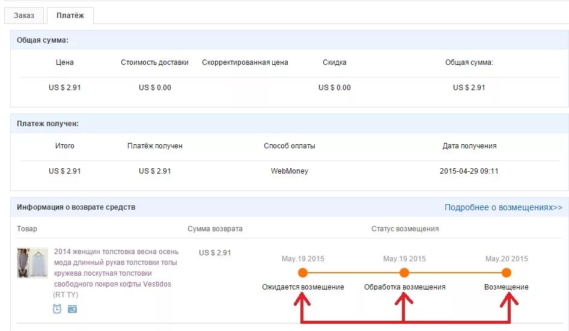Select the Ожидается возмещение timeline dot

[303, 273]
